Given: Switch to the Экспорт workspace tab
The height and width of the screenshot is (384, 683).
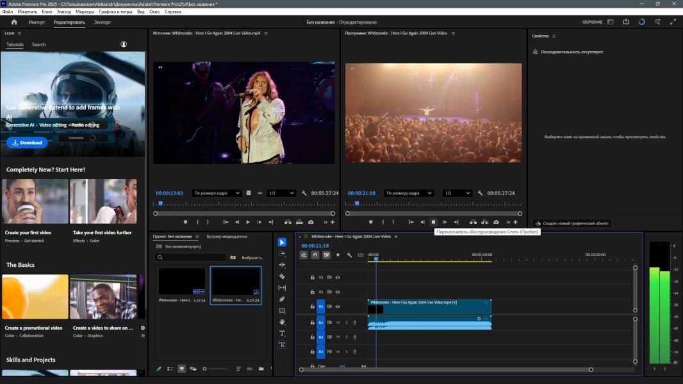Looking at the screenshot, I should pos(102,22).
